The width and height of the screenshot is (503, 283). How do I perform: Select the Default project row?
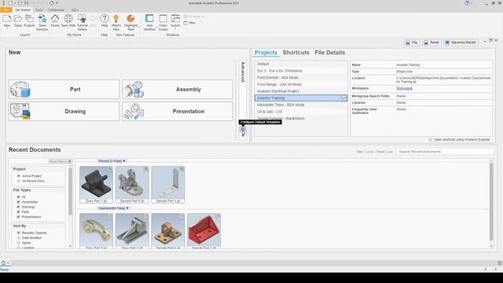(x=301, y=64)
